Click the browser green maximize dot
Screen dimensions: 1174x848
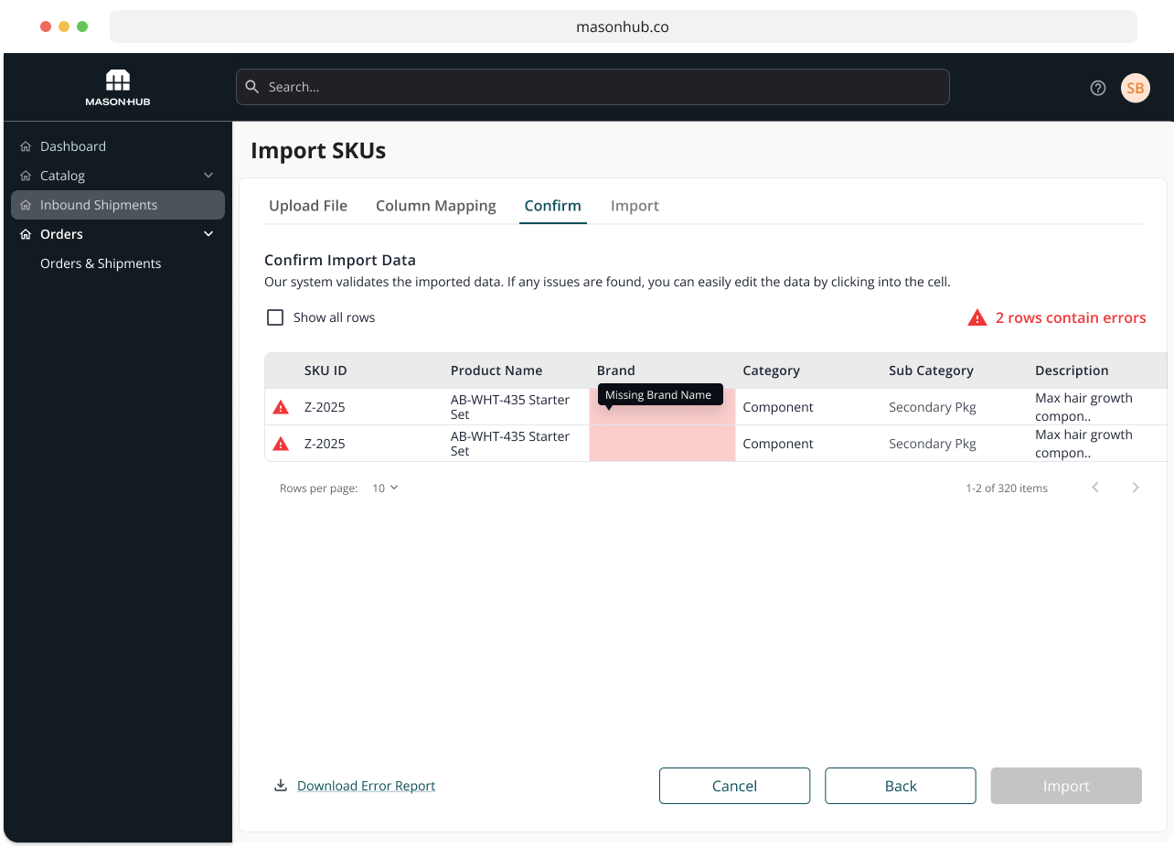(x=82, y=27)
